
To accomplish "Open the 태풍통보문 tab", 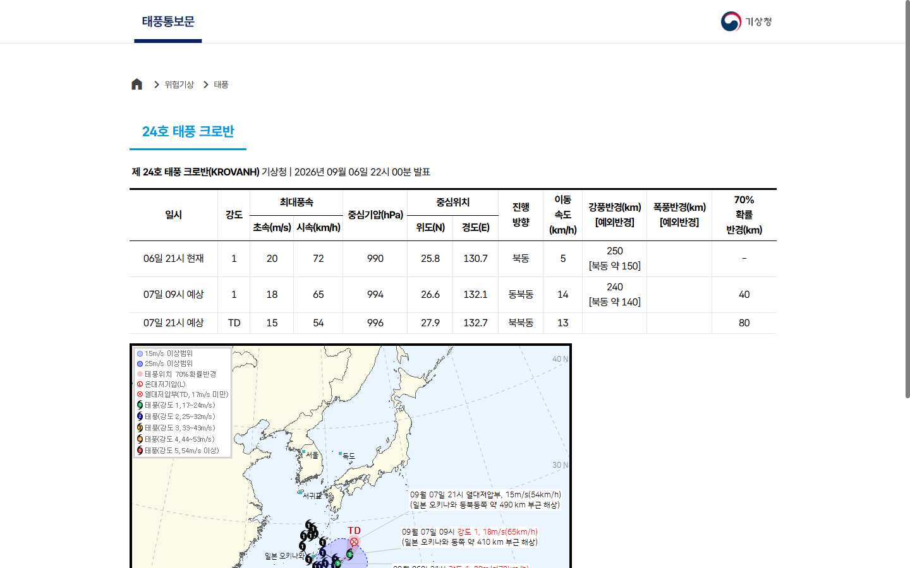I will [x=168, y=21].
